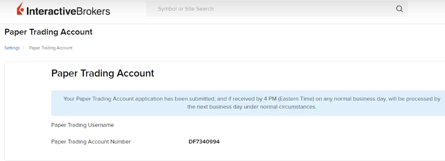Click the large Paper Trading Account card heading

pyautogui.click(x=103, y=73)
